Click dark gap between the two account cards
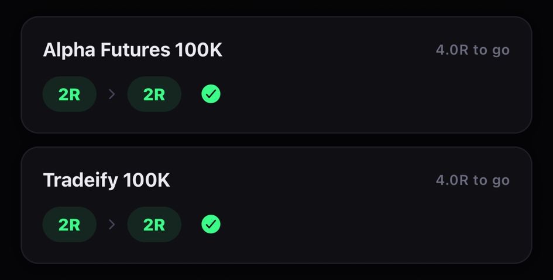The image size is (553, 280). (276, 140)
